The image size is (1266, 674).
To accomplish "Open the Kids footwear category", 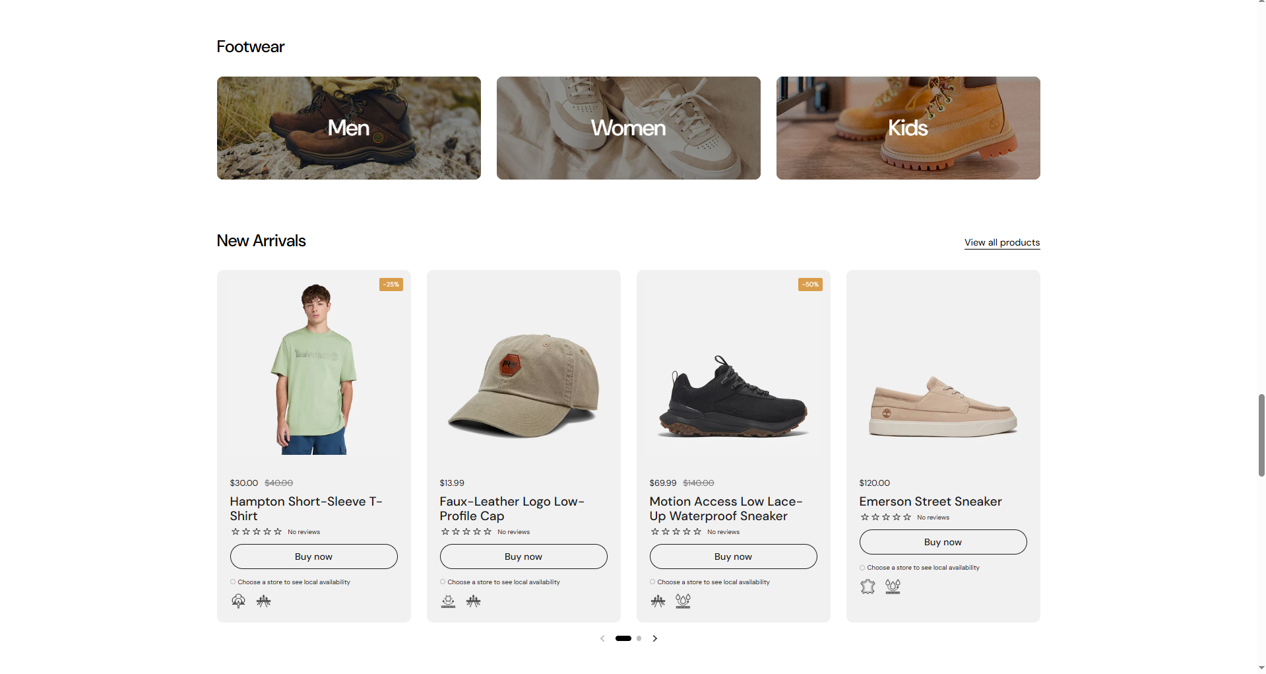I will click(908, 128).
